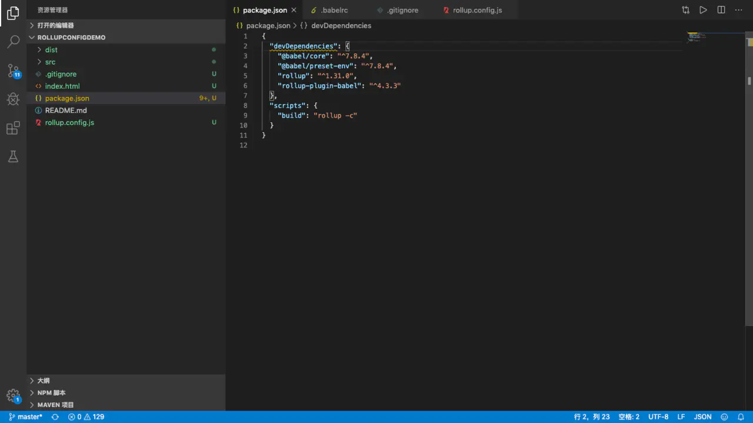Switch to the rollup.config.js tab
The image size is (753, 423).
pyautogui.click(x=477, y=10)
